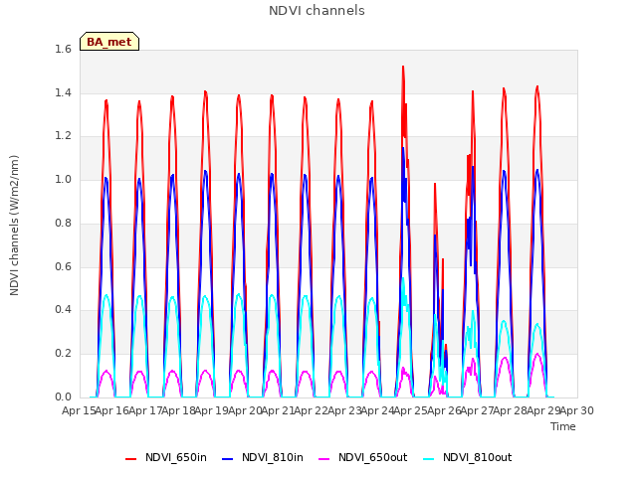The image size is (637, 477).
Task: Click the 1.0 y-axis tick value
Action: pos(63,180)
